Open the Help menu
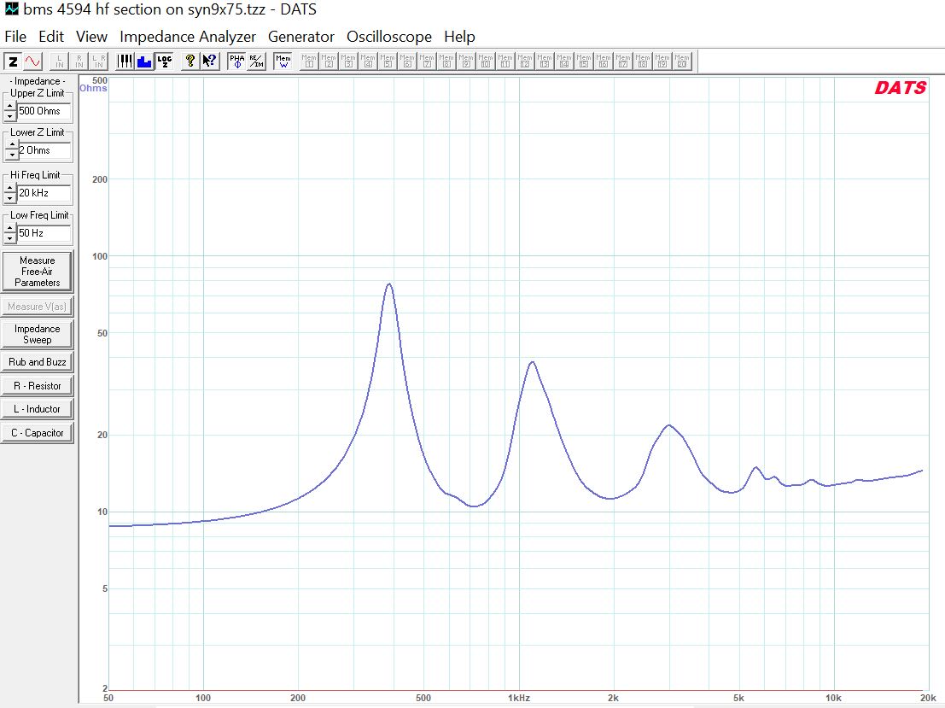Viewport: 945px width, 708px height. 459,36
